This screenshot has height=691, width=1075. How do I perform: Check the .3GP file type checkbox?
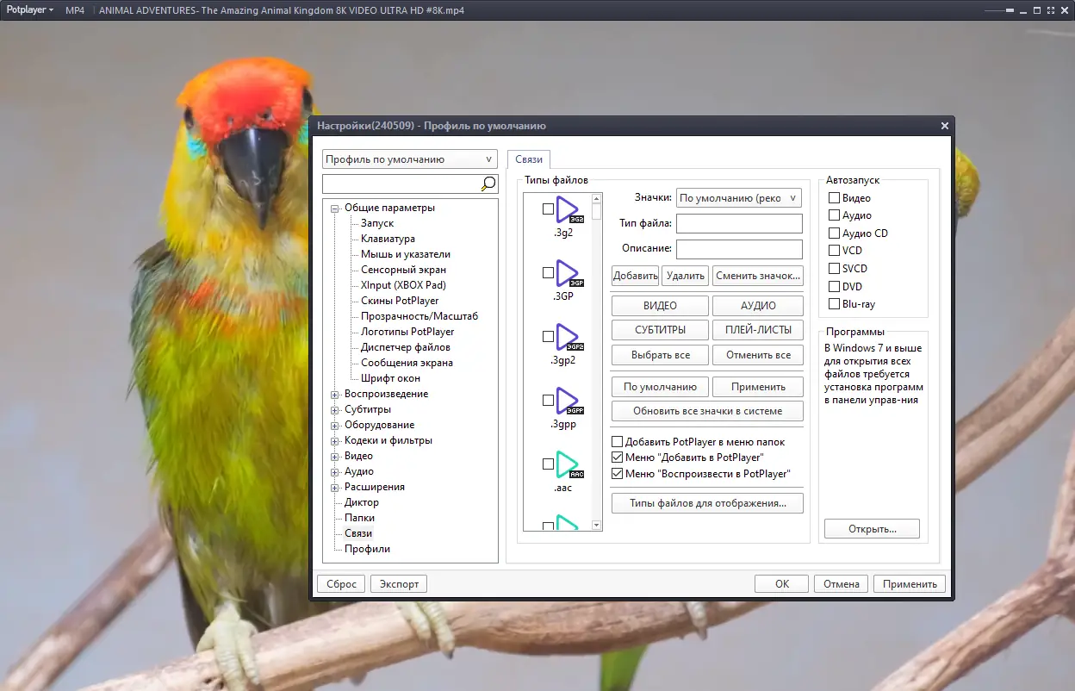click(548, 272)
